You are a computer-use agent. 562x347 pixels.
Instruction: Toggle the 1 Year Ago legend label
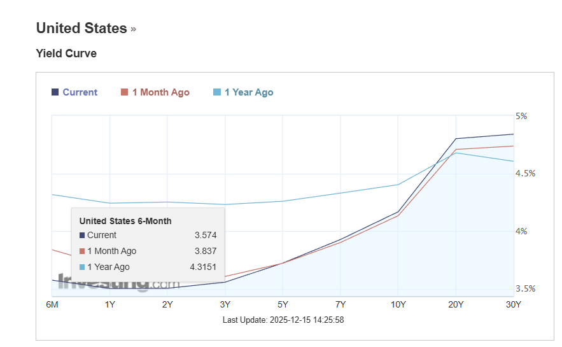(x=248, y=92)
